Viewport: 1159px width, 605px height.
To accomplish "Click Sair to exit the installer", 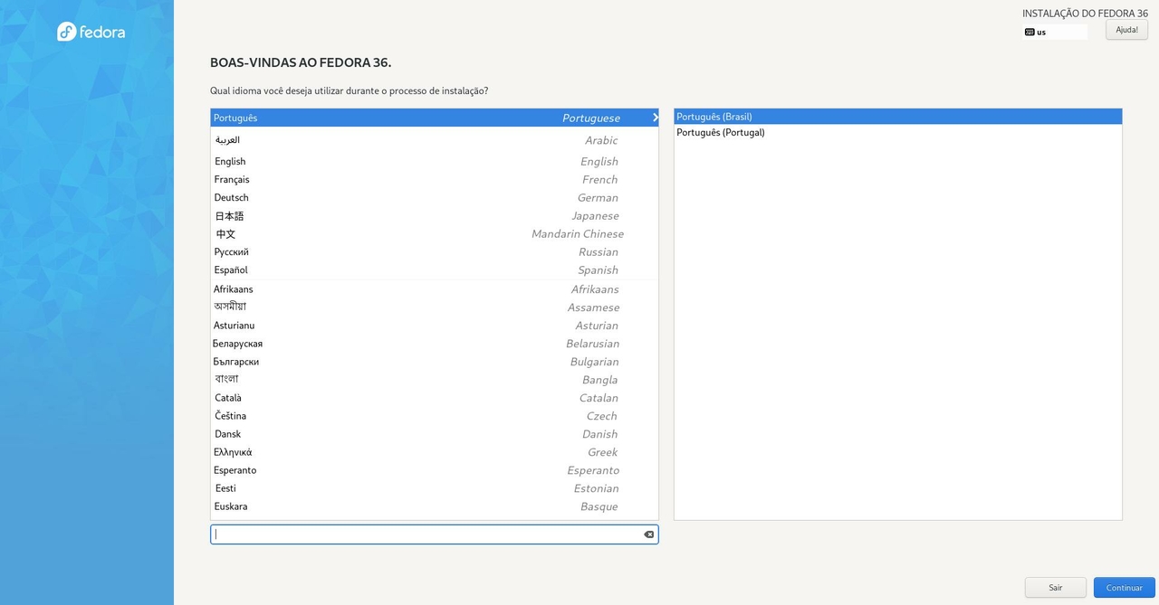I will click(1055, 587).
